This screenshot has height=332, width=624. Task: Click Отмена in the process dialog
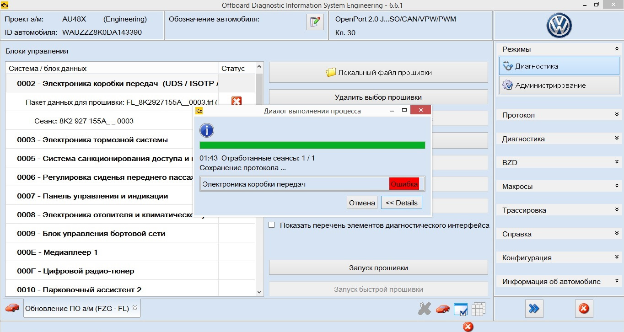362,203
